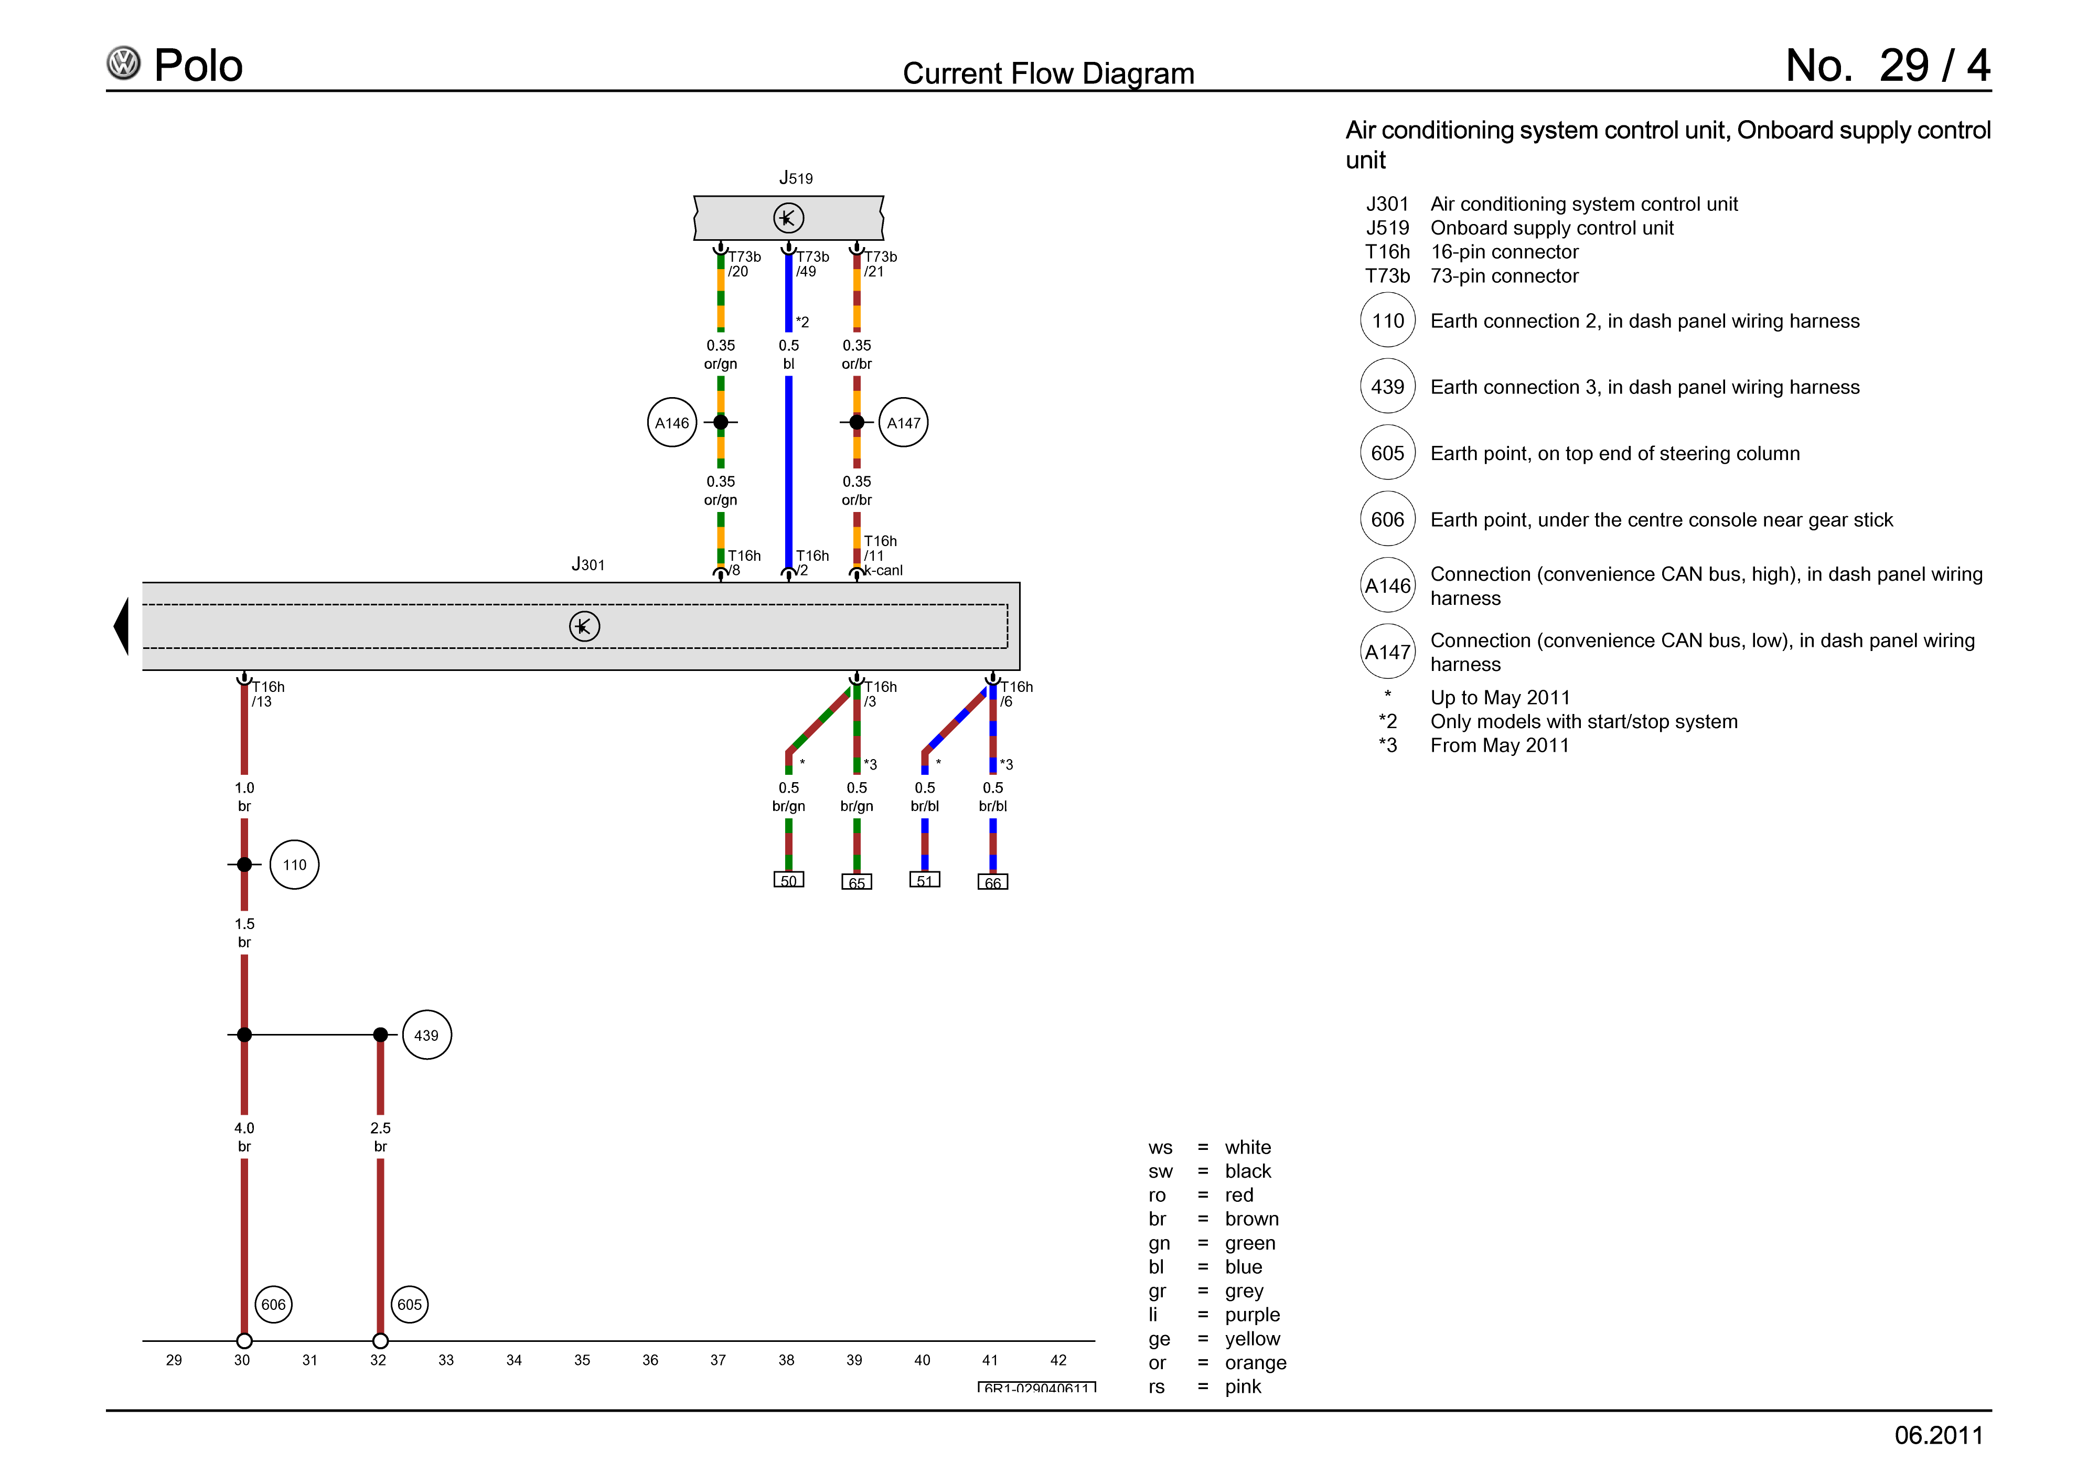Viewport: 2098px width, 1483px height.
Task: Click the boxed reference number 51
Action: tap(925, 880)
